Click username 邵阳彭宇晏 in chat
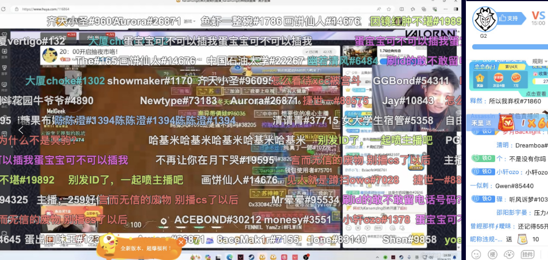Viewport: 548px width, 260px height. click(512, 212)
